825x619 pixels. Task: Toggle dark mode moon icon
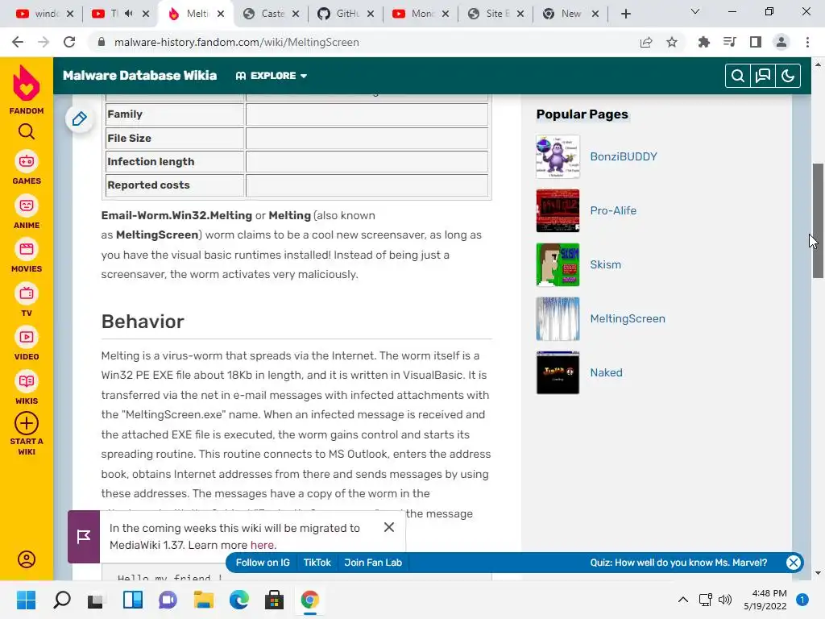click(x=788, y=76)
